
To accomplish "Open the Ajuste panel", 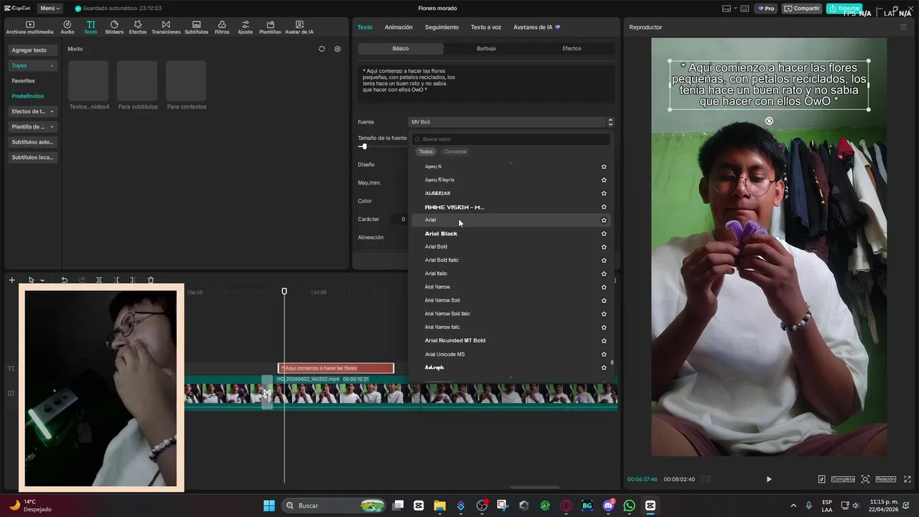I will [246, 27].
